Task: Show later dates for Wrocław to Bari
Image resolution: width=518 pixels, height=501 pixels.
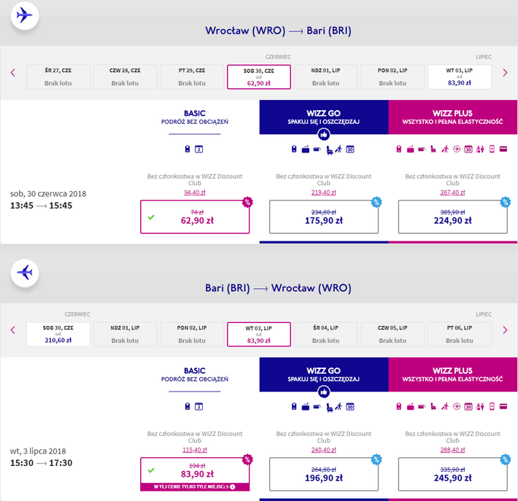Action: (x=505, y=73)
